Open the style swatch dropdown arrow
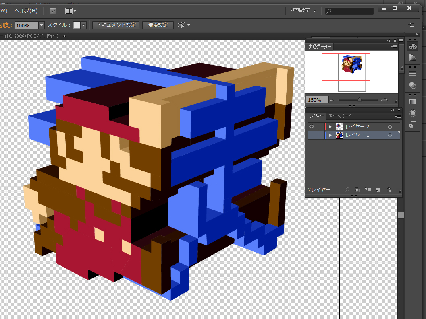The image size is (426, 319). pos(83,25)
